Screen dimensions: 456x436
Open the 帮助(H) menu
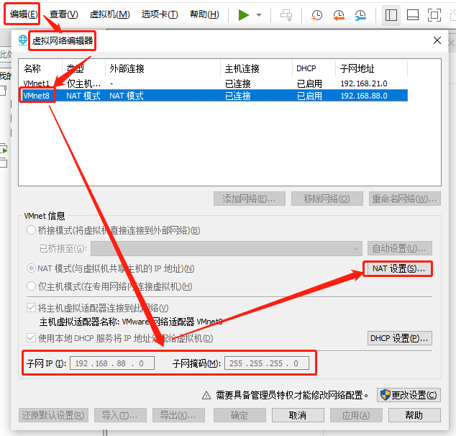tap(204, 14)
